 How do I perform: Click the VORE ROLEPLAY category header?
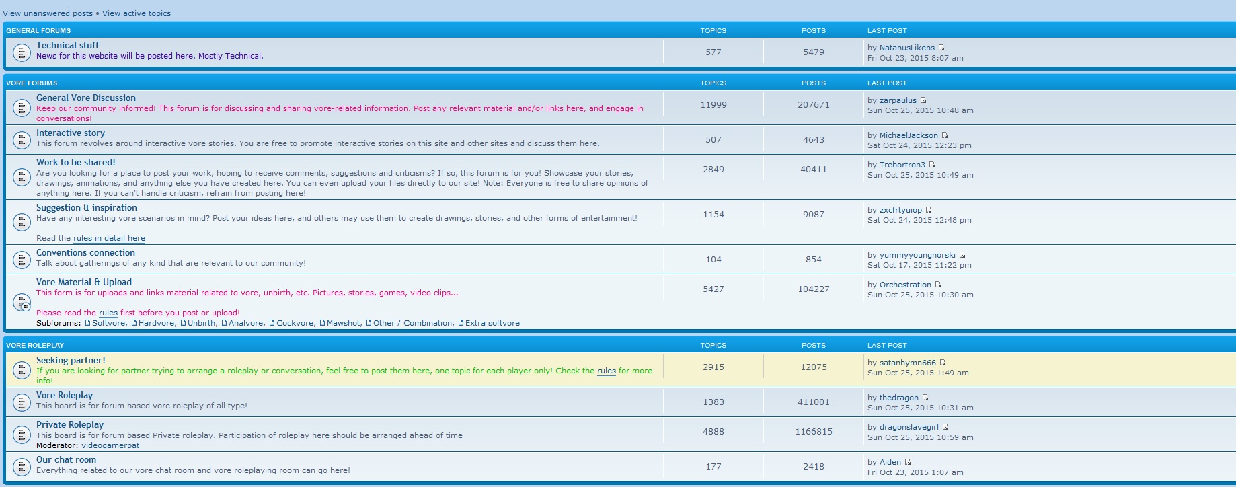click(35, 345)
